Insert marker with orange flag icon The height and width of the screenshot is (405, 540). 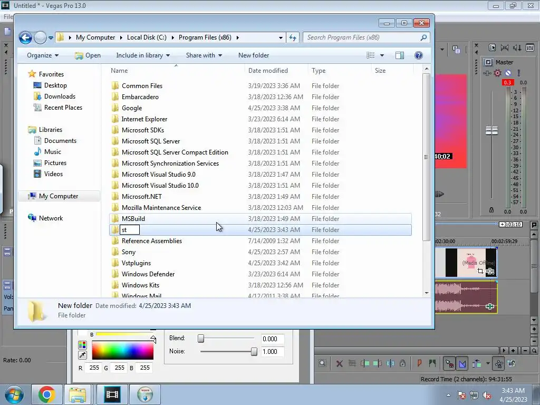click(419, 363)
